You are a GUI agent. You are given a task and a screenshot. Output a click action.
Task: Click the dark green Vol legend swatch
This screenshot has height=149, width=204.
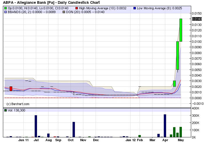coord(6,110)
